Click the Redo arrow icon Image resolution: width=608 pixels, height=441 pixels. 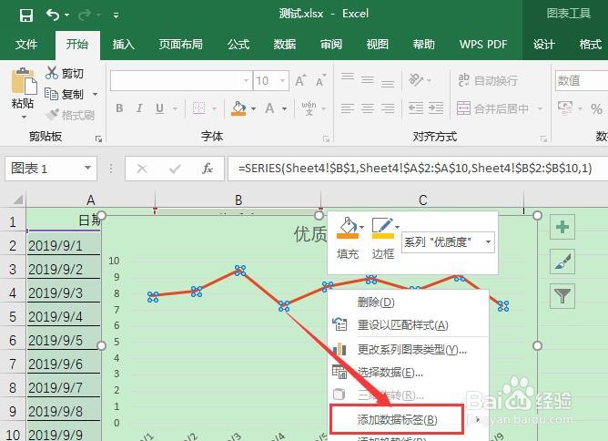pos(84,15)
